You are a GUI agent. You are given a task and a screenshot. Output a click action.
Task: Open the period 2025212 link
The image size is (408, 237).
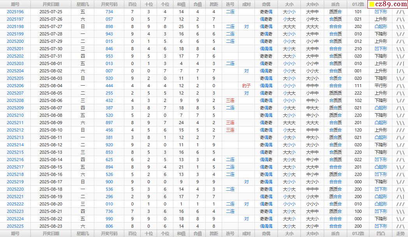point(15,130)
